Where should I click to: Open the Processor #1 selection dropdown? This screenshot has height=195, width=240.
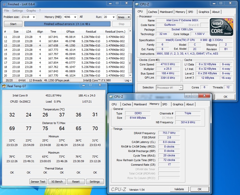181,88
